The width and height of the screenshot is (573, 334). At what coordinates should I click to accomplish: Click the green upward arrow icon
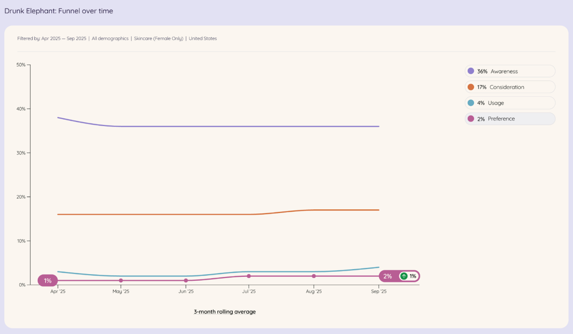point(404,276)
